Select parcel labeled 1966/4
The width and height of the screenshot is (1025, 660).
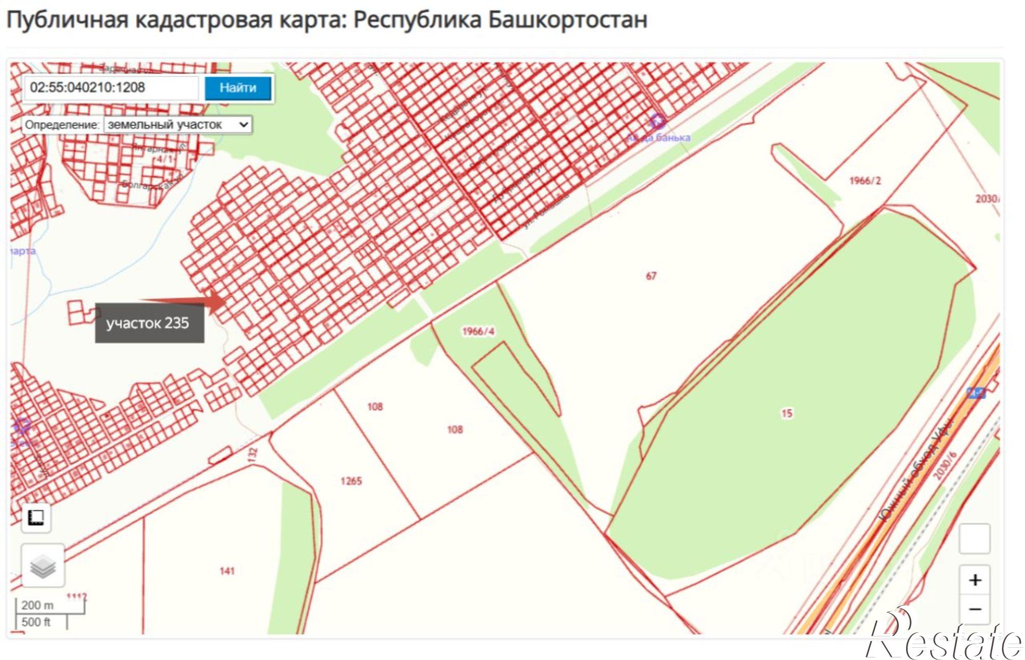point(478,332)
